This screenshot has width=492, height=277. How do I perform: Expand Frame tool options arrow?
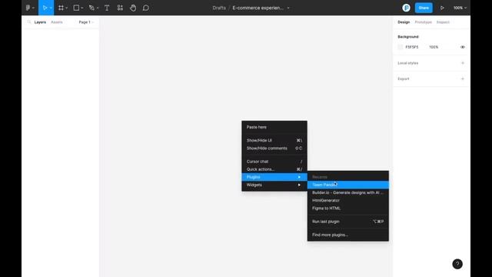(67, 8)
